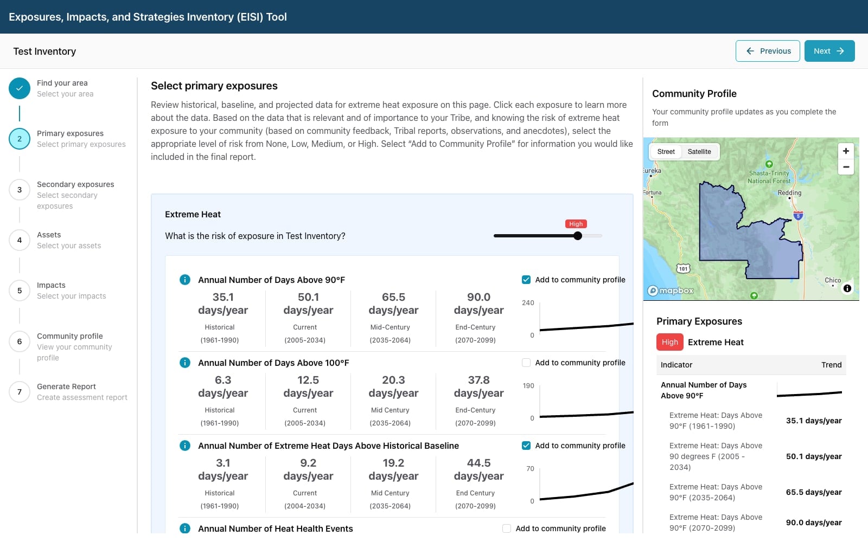Image resolution: width=868 pixels, height=542 pixels.
Task: Click the Mapbox logo
Action: [x=671, y=291]
